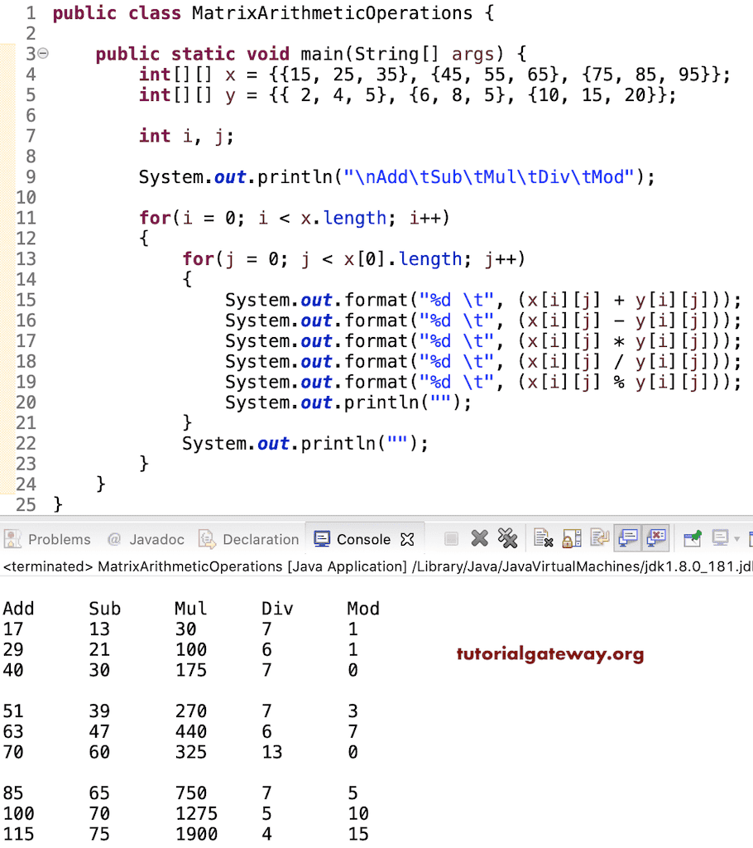Viewport: 753px width, 848px height.
Task: Pin the Console view
Action: tap(693, 538)
